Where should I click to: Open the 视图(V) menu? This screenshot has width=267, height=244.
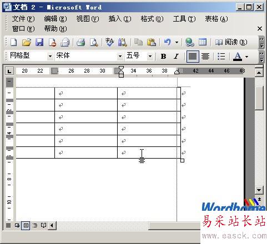(88, 19)
